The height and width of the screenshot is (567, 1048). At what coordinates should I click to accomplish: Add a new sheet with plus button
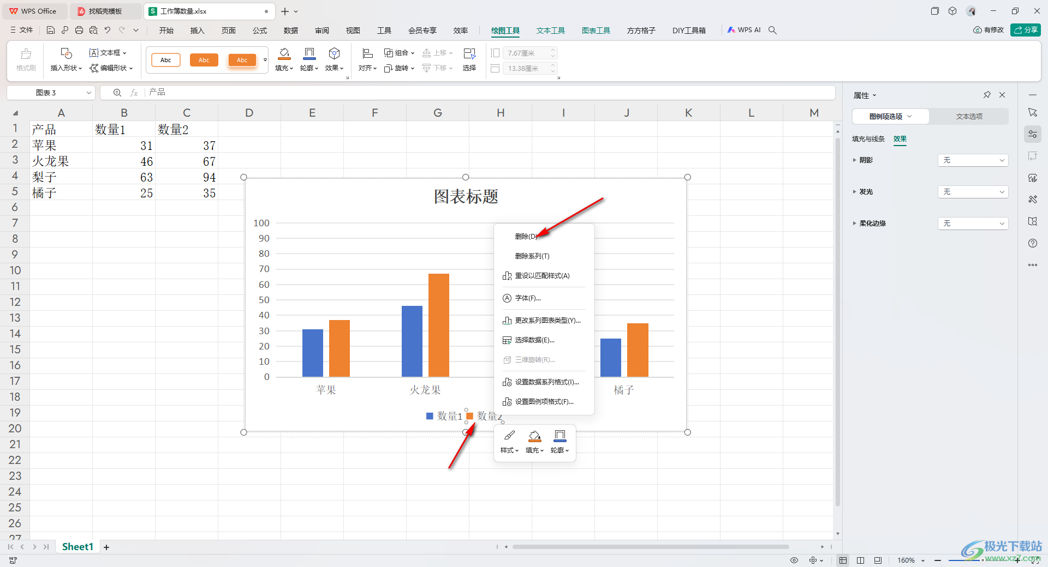click(106, 547)
